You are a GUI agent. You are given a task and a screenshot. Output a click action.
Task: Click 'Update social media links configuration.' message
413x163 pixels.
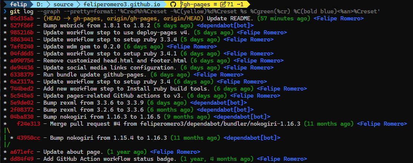coord(110,68)
